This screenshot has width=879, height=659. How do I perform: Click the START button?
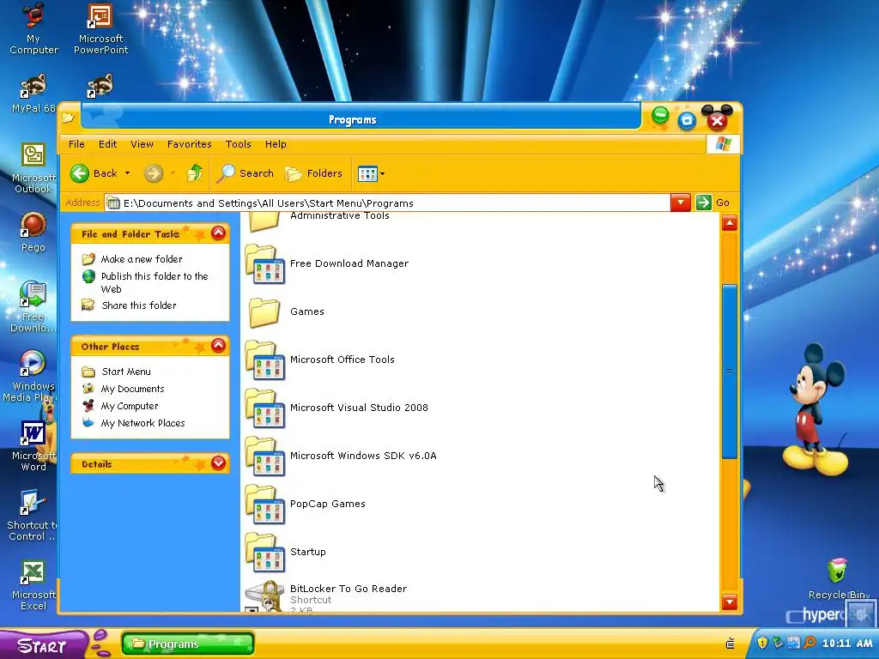(43, 645)
